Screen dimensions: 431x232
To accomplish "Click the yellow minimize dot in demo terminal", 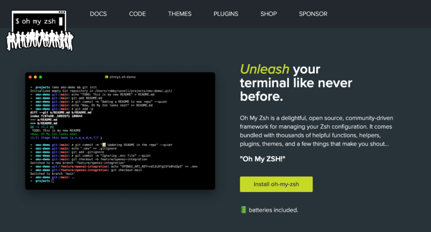I will pyautogui.click(x=35, y=77).
